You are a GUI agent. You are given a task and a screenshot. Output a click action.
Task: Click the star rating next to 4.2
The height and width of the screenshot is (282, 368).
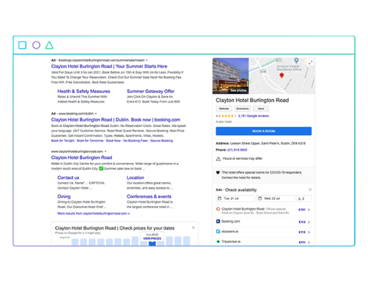[x=229, y=116]
